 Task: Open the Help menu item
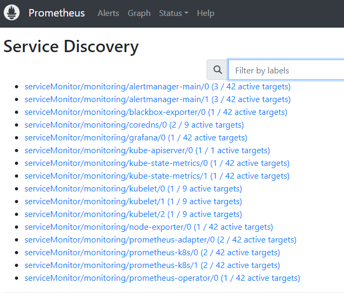(206, 13)
